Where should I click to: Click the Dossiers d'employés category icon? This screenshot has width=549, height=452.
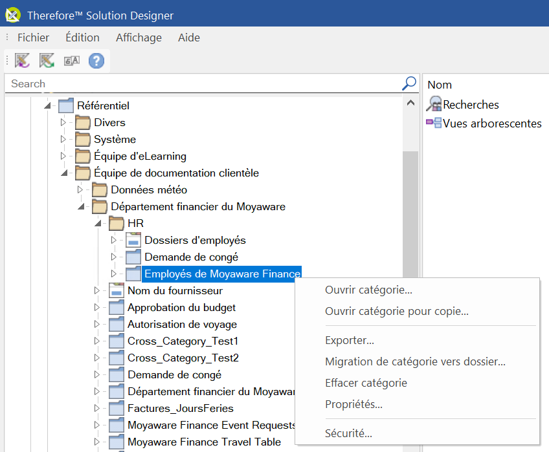click(133, 240)
